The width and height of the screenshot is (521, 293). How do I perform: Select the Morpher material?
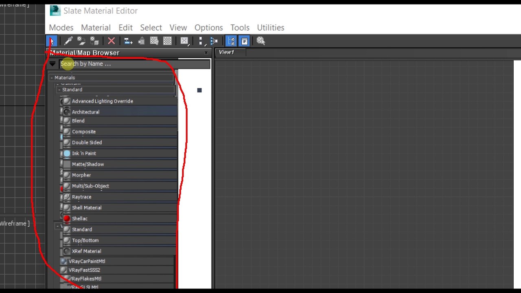click(x=119, y=175)
